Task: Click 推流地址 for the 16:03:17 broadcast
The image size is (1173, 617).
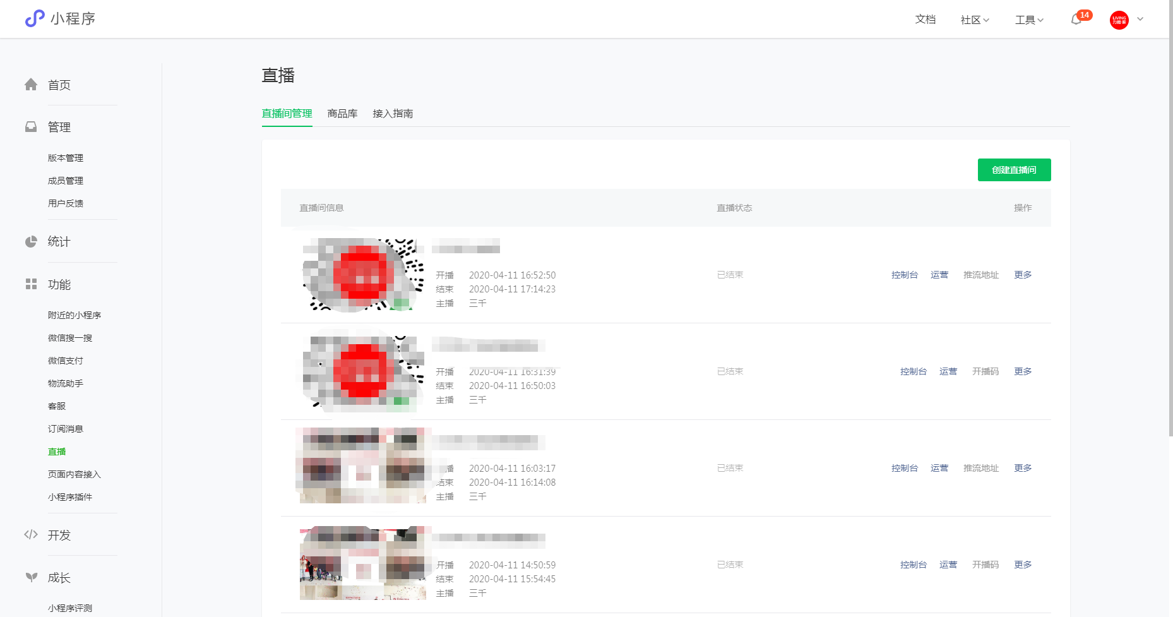Action: [981, 468]
